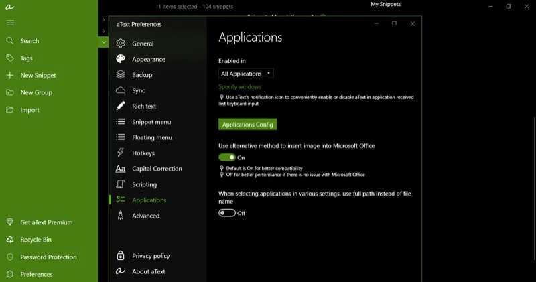The image size is (536, 282).
Task: Click the Password Protection shield icon
Action: (10, 257)
